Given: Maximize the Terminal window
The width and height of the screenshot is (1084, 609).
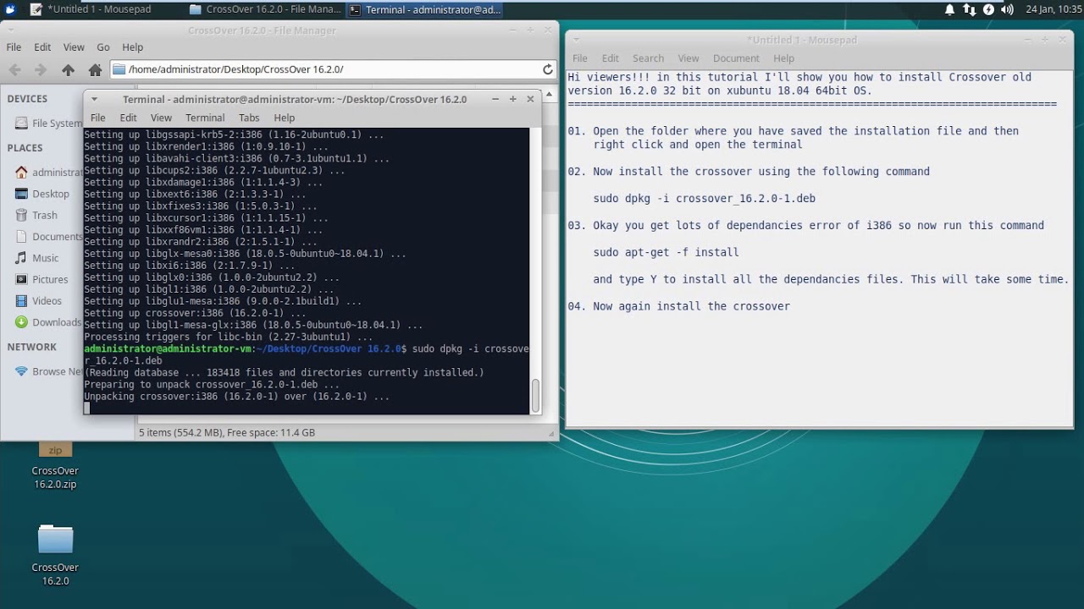Looking at the screenshot, I should tap(512, 99).
